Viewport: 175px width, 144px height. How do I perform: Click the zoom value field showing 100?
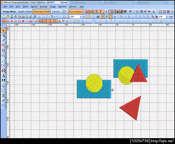[75, 17]
